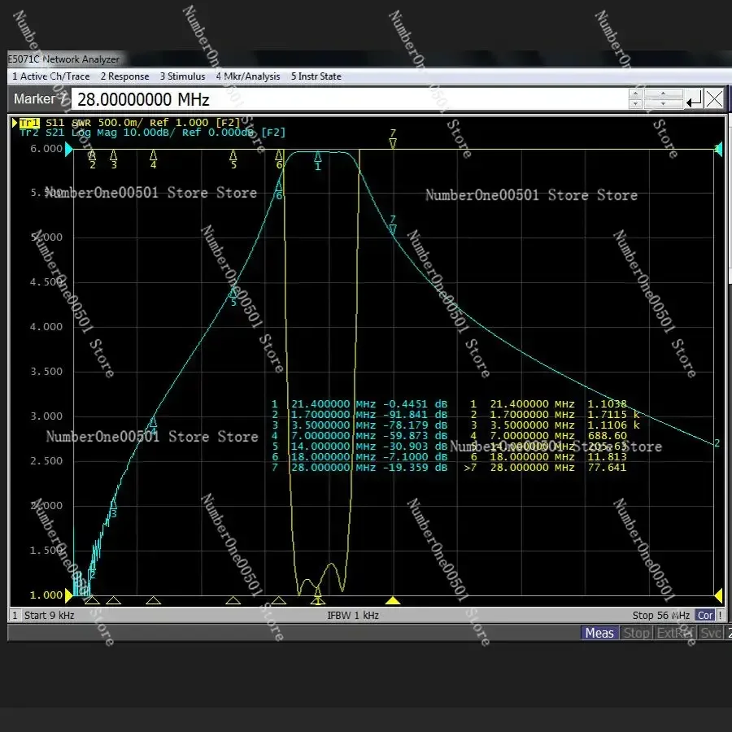Click the Stop 56 MHz label
The image size is (732, 732).
661,616
